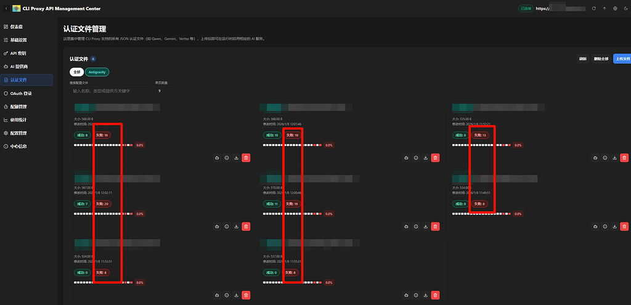This screenshot has height=305, width=631.
Task: Toggle dark mode with the moon icon
Action: (626, 9)
